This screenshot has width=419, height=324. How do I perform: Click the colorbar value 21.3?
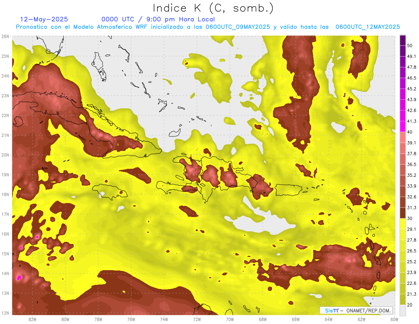tap(412, 294)
